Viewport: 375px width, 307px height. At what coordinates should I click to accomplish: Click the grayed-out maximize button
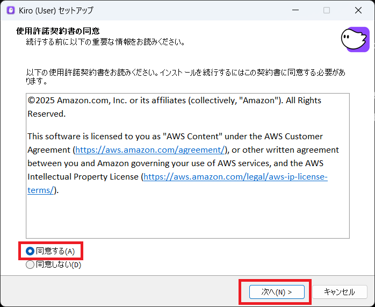click(326, 10)
